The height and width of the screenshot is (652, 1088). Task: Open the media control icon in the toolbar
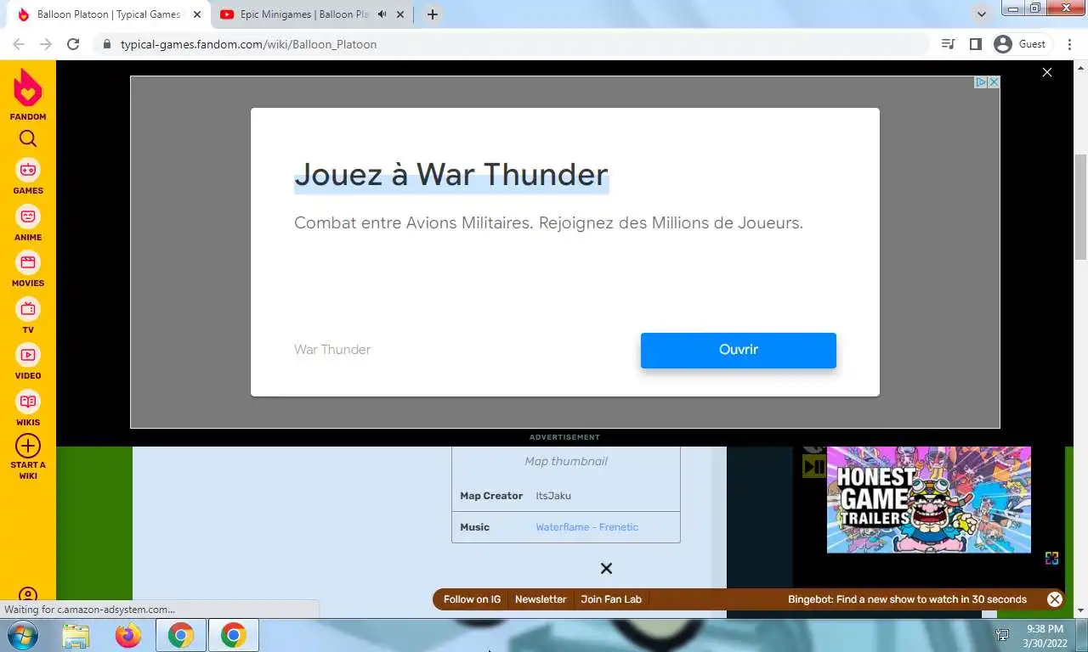coord(949,44)
